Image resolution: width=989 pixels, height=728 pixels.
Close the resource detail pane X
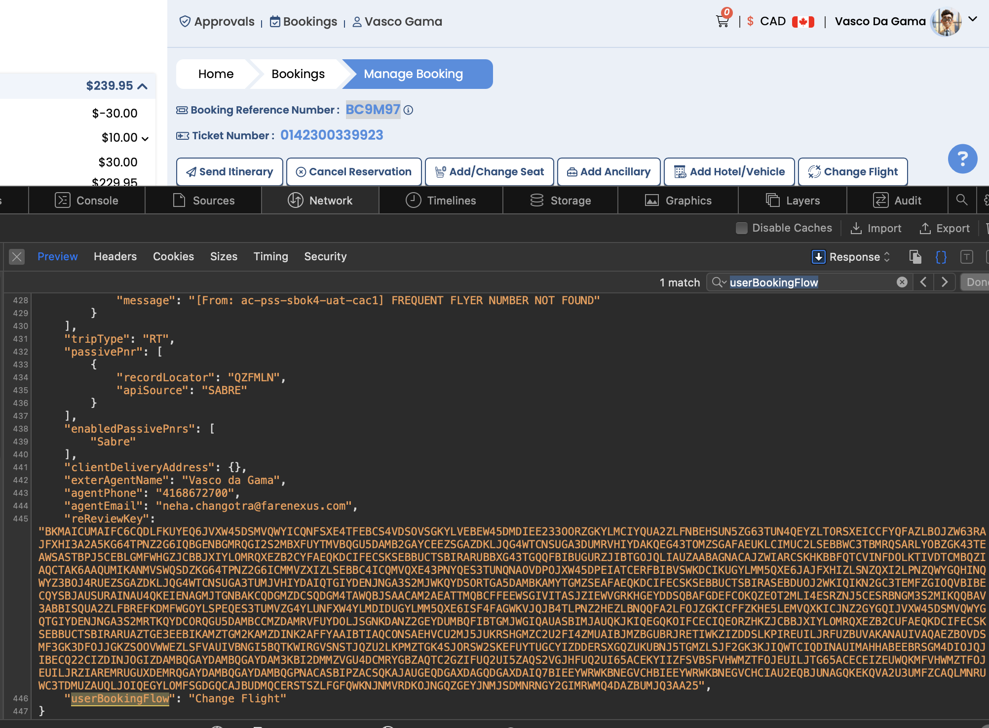(17, 257)
